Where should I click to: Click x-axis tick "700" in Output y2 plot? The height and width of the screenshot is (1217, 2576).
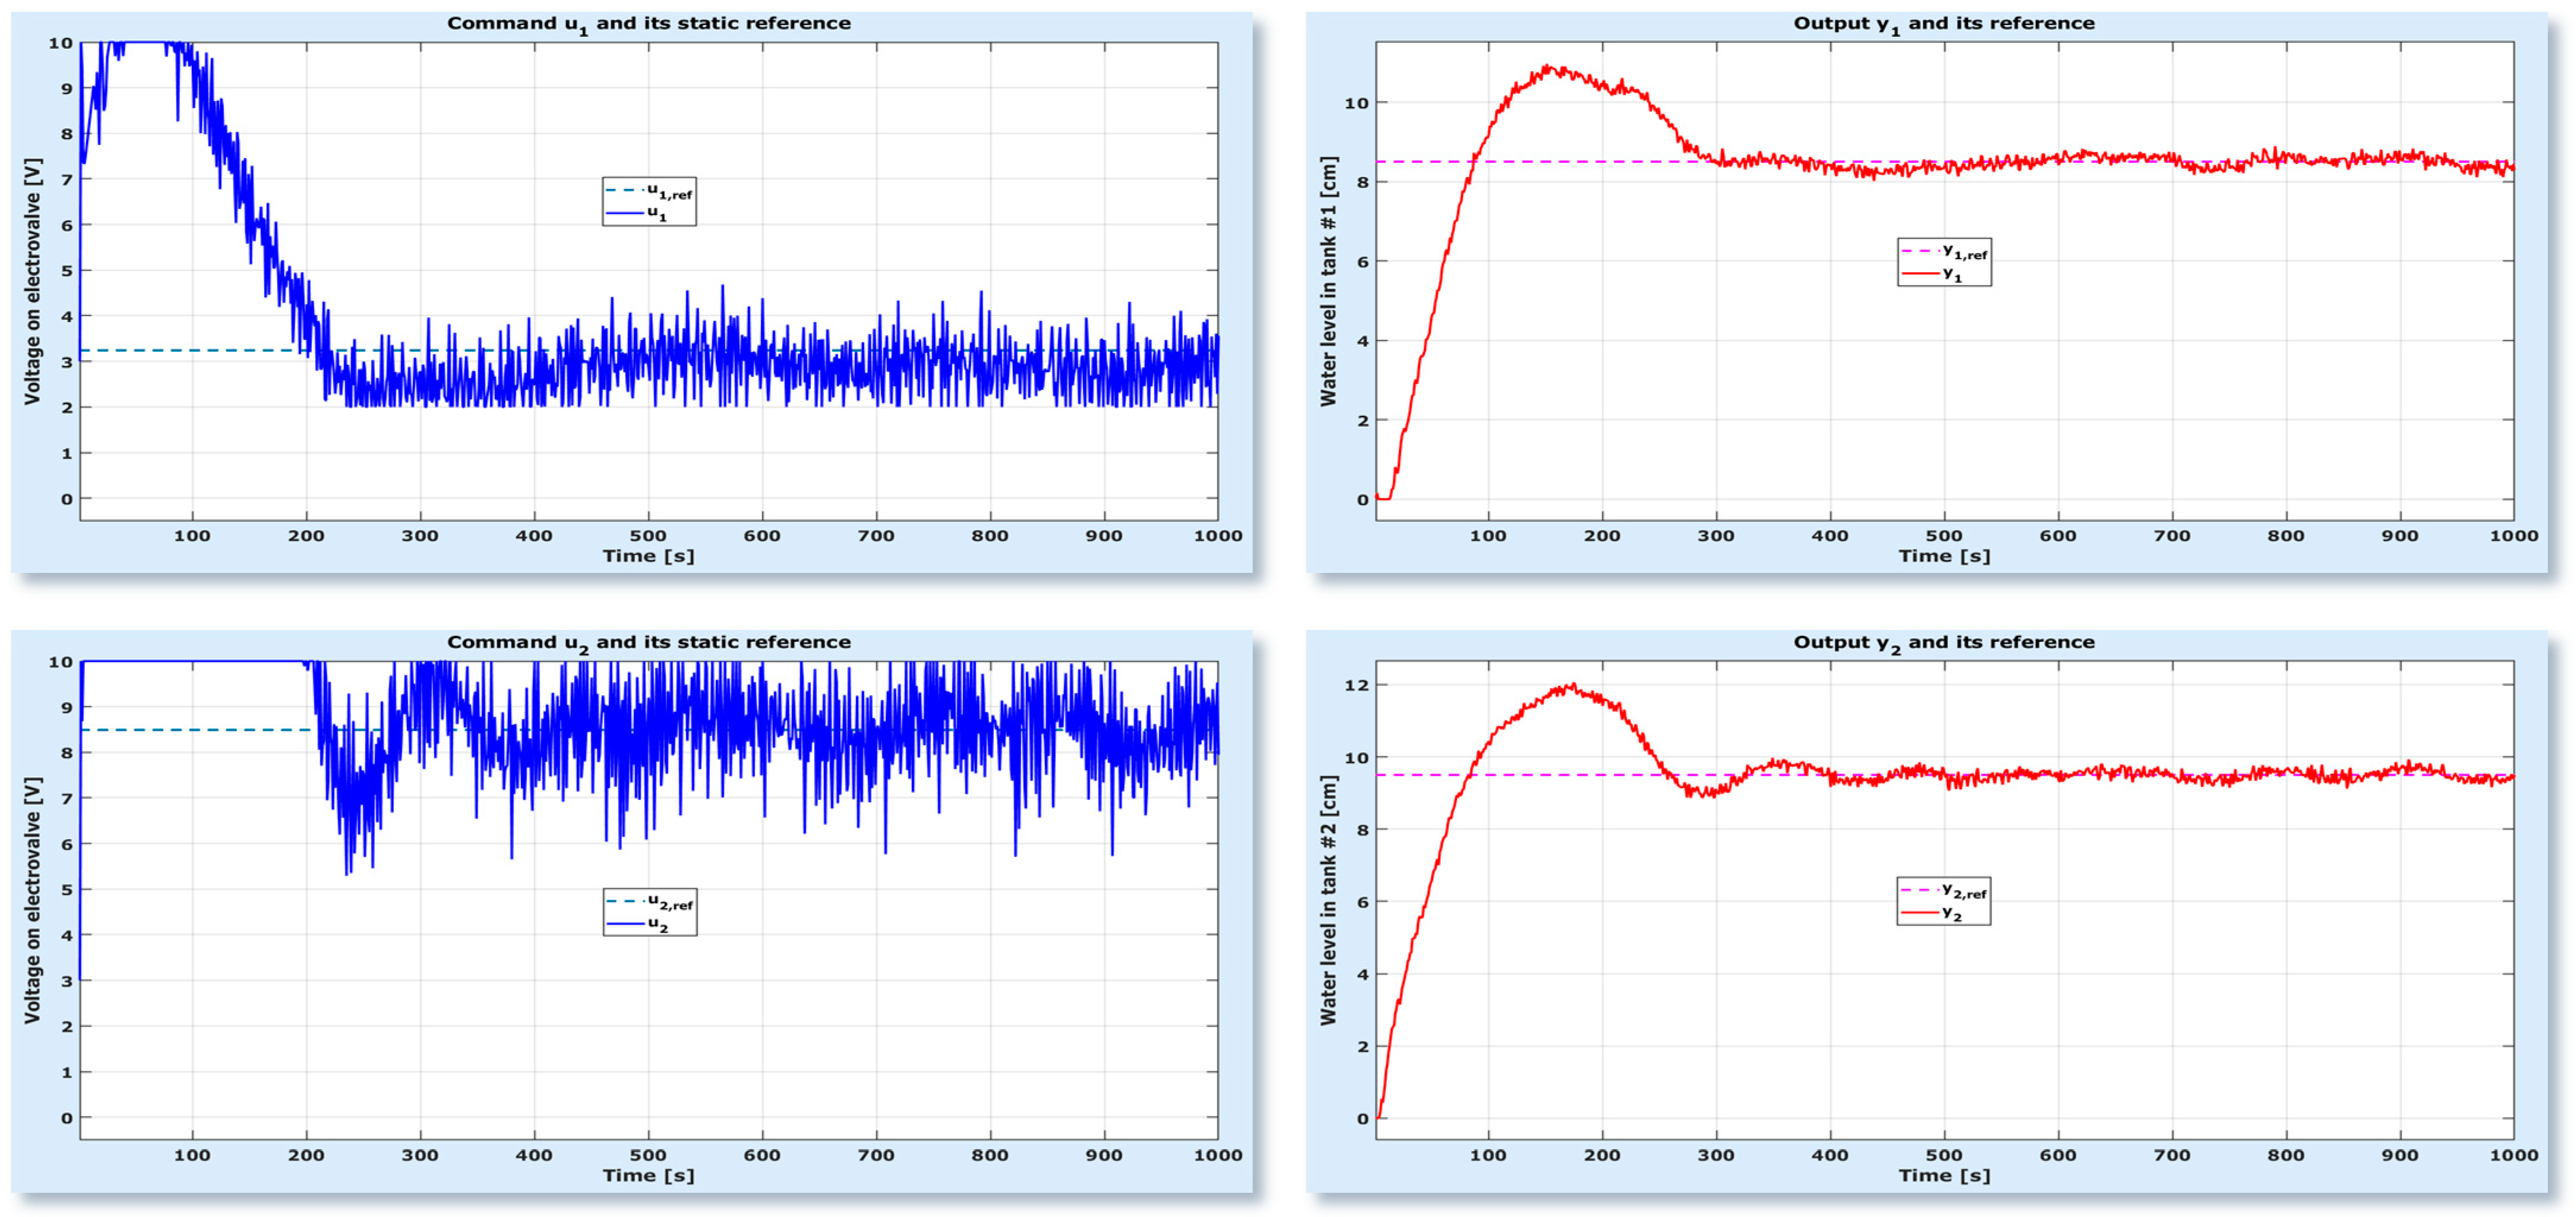point(2172,1155)
